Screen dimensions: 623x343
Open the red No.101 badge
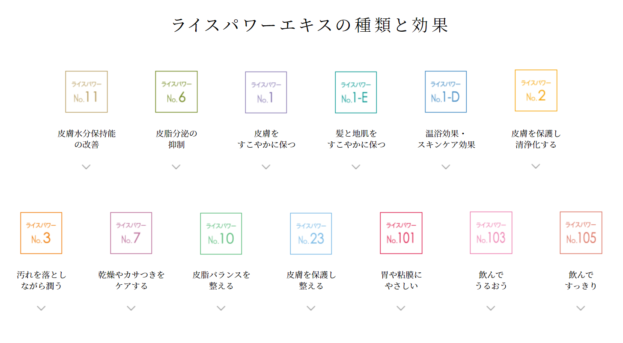(401, 233)
